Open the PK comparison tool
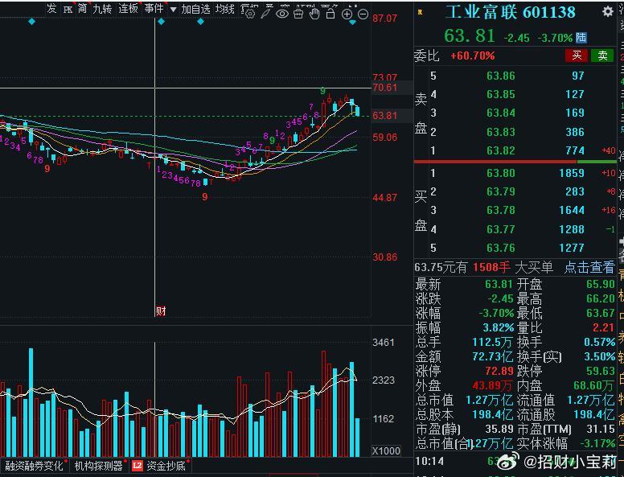Viewport: 624px width, 477px height. (x=68, y=9)
